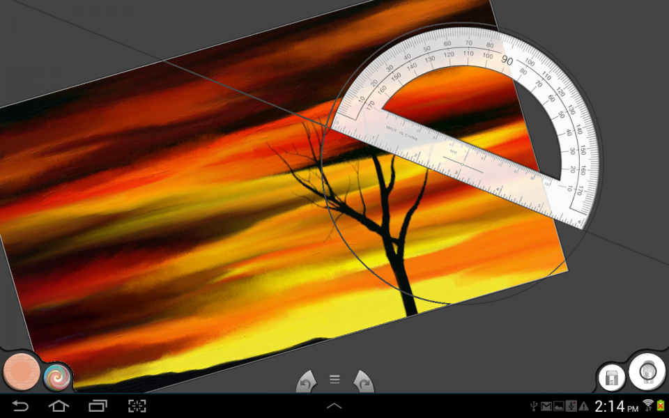Tap the email notification icon in status bar

pos(546,405)
